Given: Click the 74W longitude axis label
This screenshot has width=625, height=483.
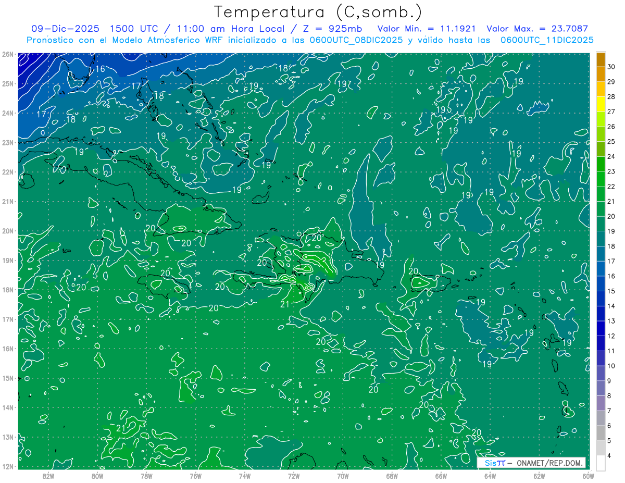Looking at the screenshot, I should [x=245, y=475].
